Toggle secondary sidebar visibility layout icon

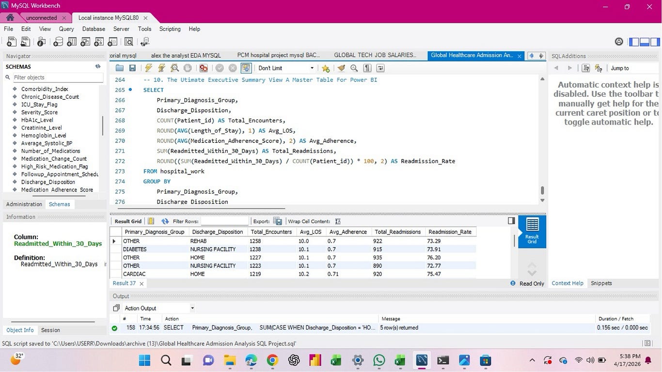[656, 42]
